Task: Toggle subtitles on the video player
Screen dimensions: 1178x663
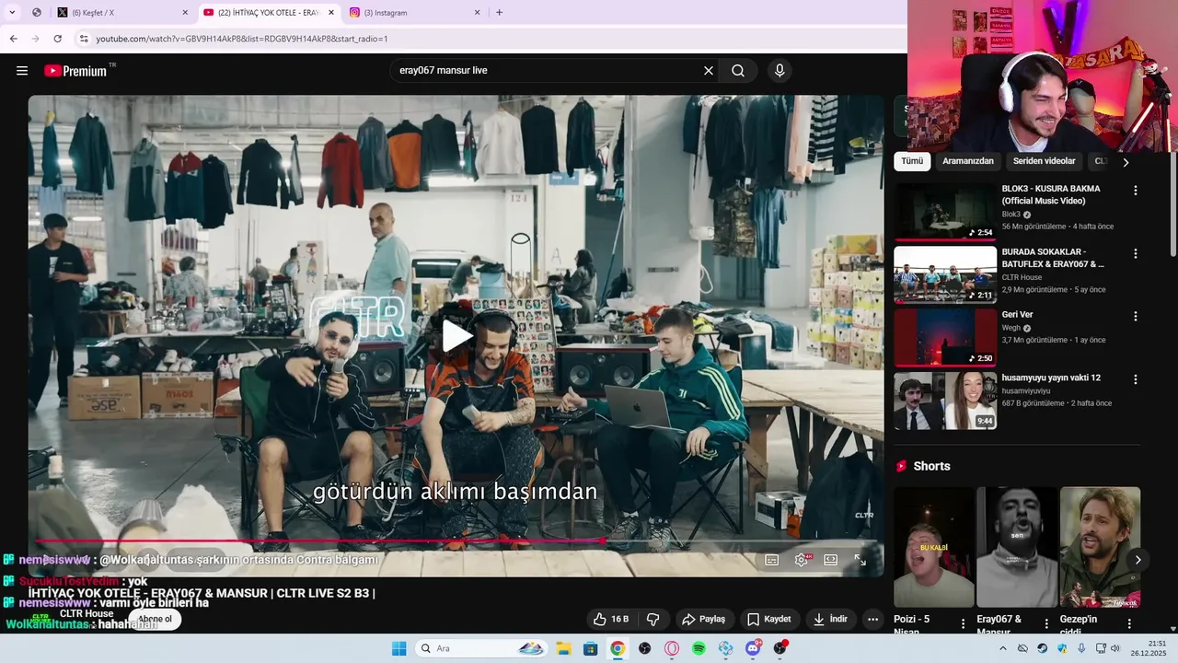Action: tap(772, 560)
